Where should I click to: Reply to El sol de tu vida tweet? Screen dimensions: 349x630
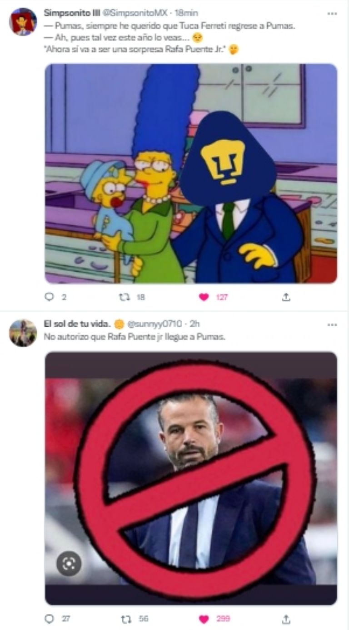pos(50,619)
